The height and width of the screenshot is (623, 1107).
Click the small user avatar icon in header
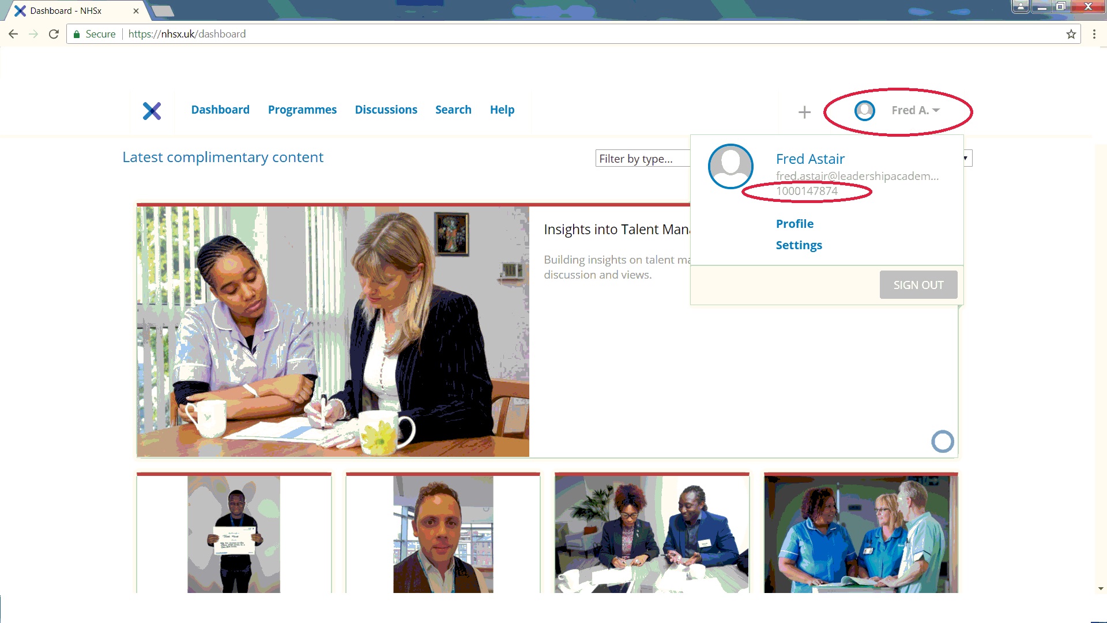click(x=864, y=111)
